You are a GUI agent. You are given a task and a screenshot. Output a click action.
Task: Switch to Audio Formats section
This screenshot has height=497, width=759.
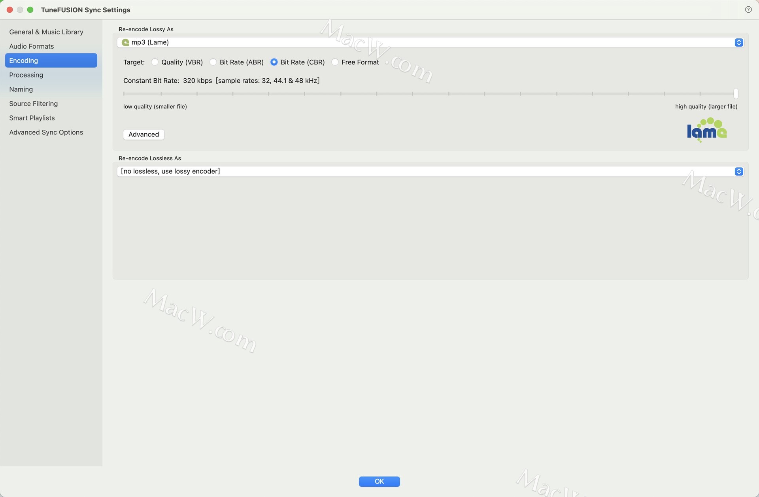point(51,46)
